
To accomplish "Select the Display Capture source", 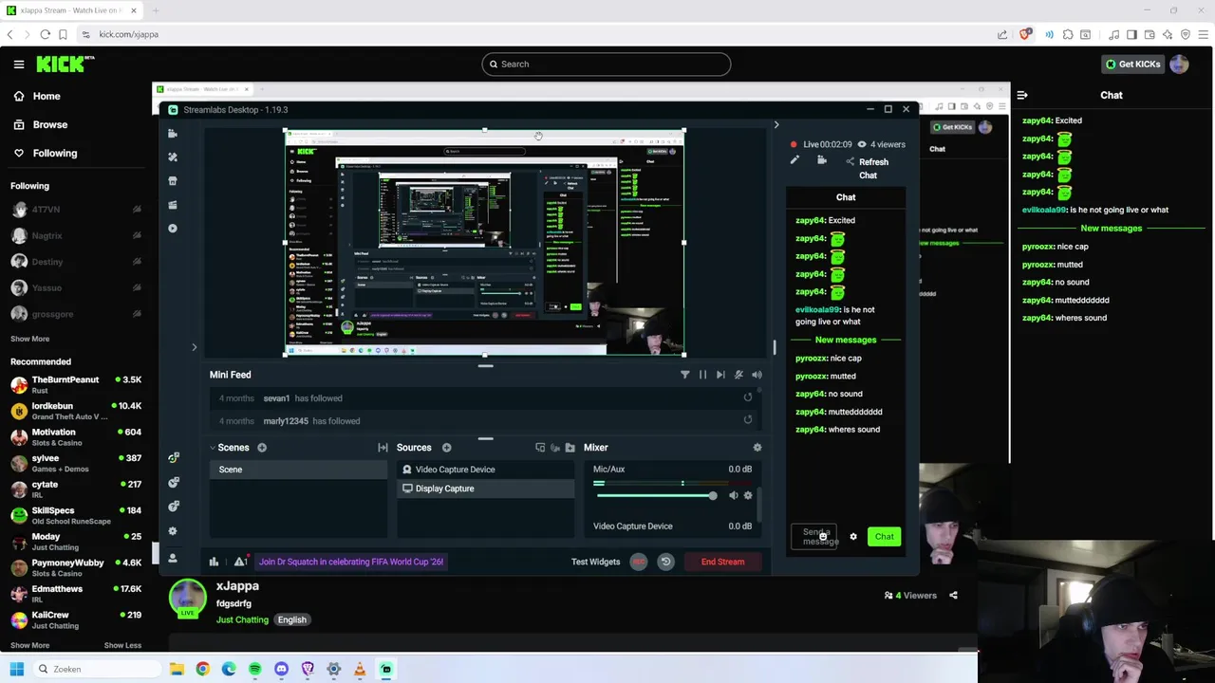I will point(485,489).
